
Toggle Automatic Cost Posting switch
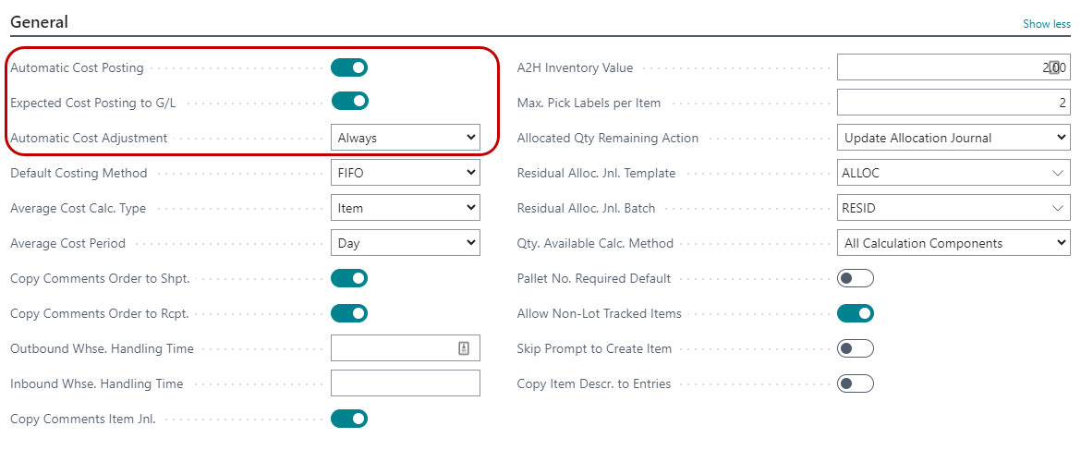pyautogui.click(x=349, y=67)
